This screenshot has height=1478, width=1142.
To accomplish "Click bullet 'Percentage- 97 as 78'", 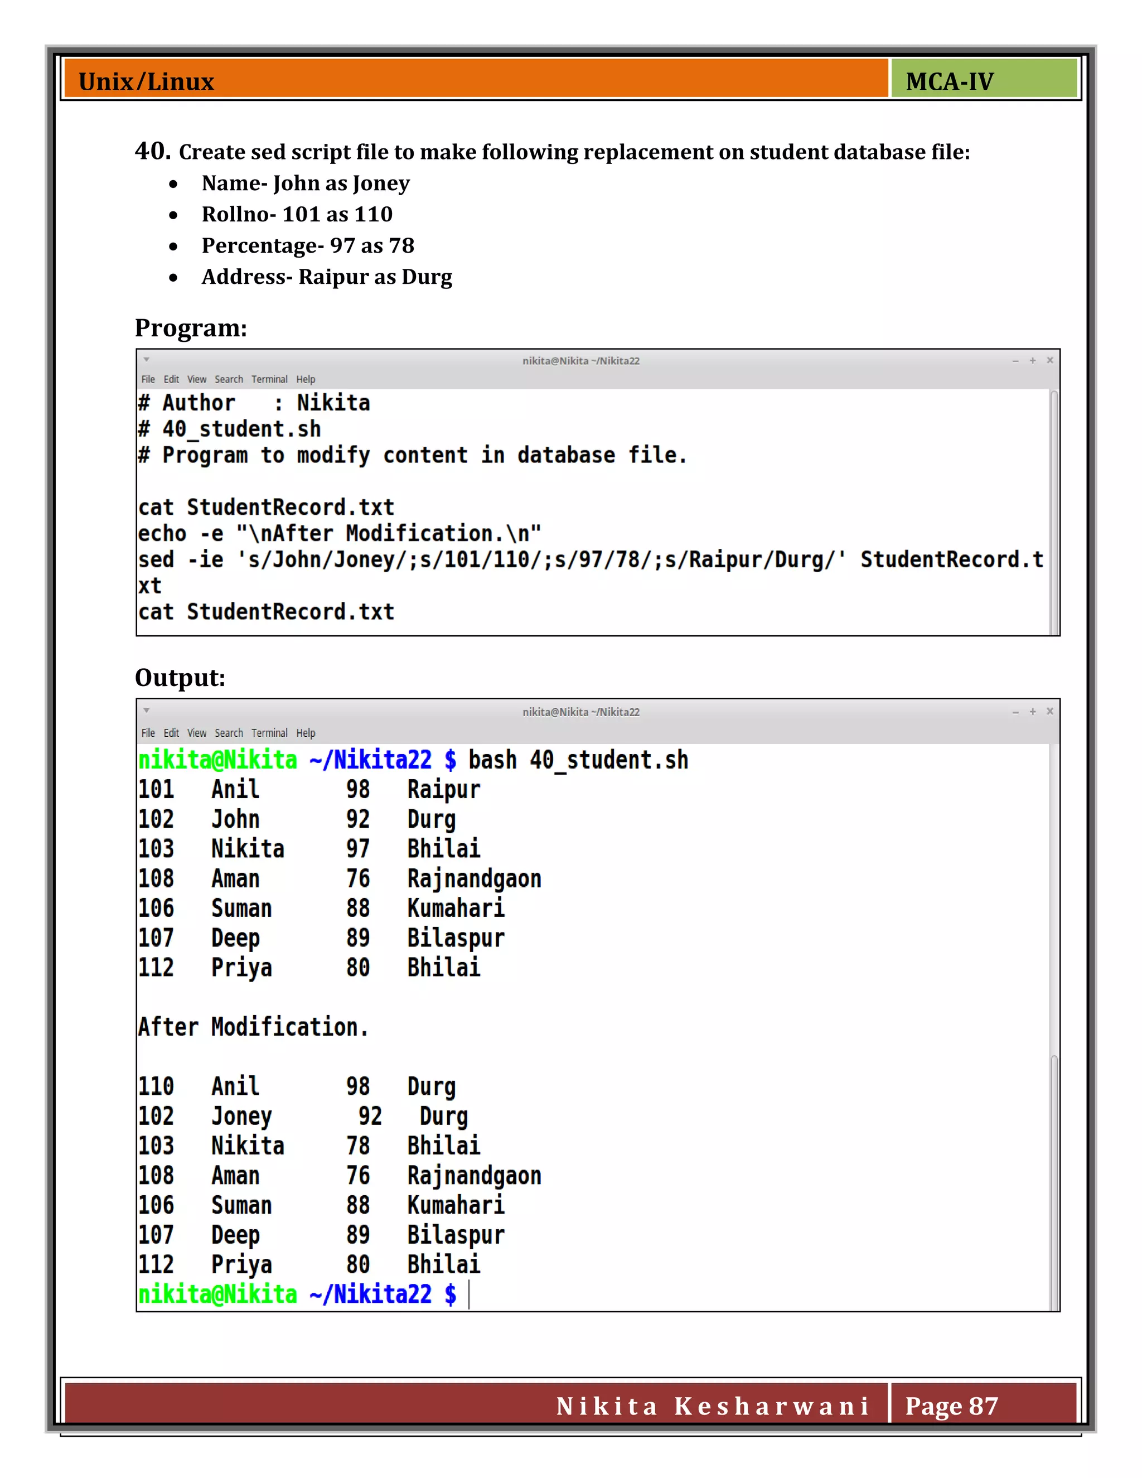I will tap(308, 245).
